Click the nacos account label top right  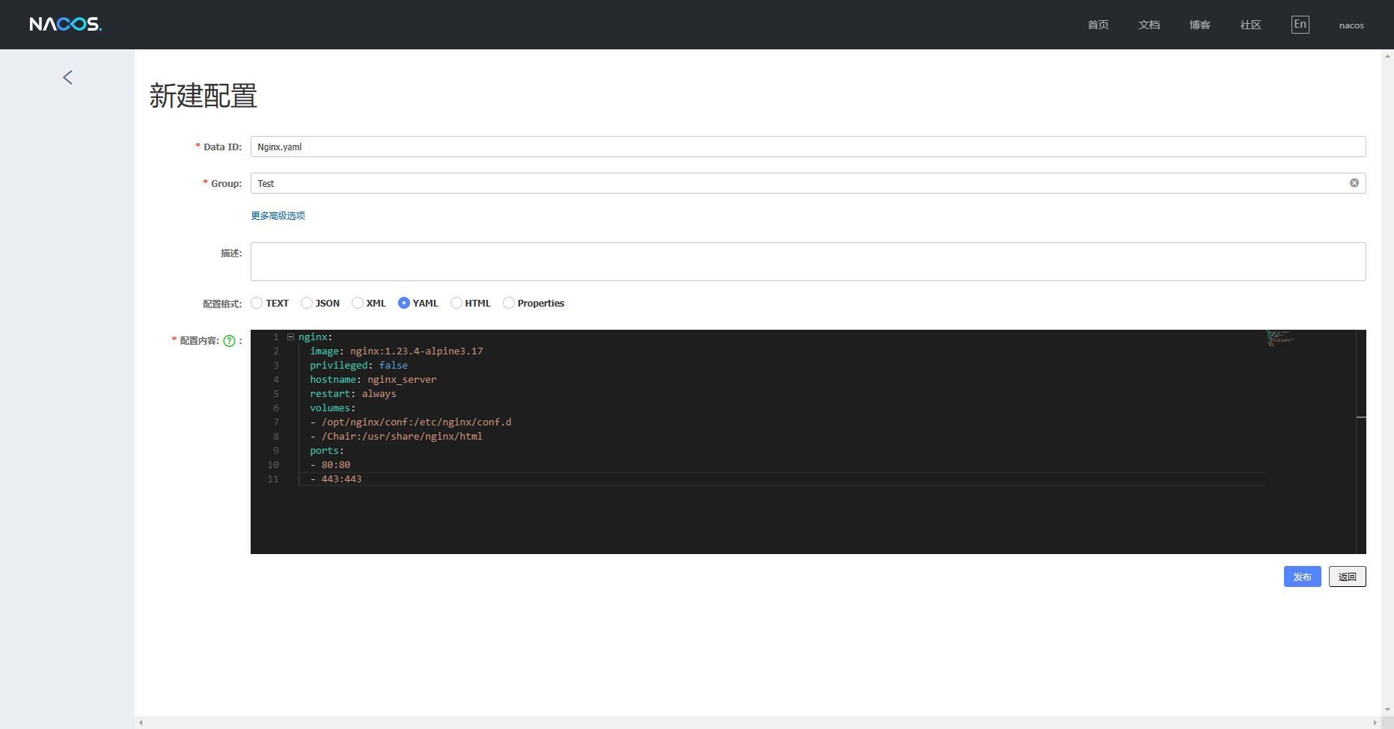pos(1351,25)
